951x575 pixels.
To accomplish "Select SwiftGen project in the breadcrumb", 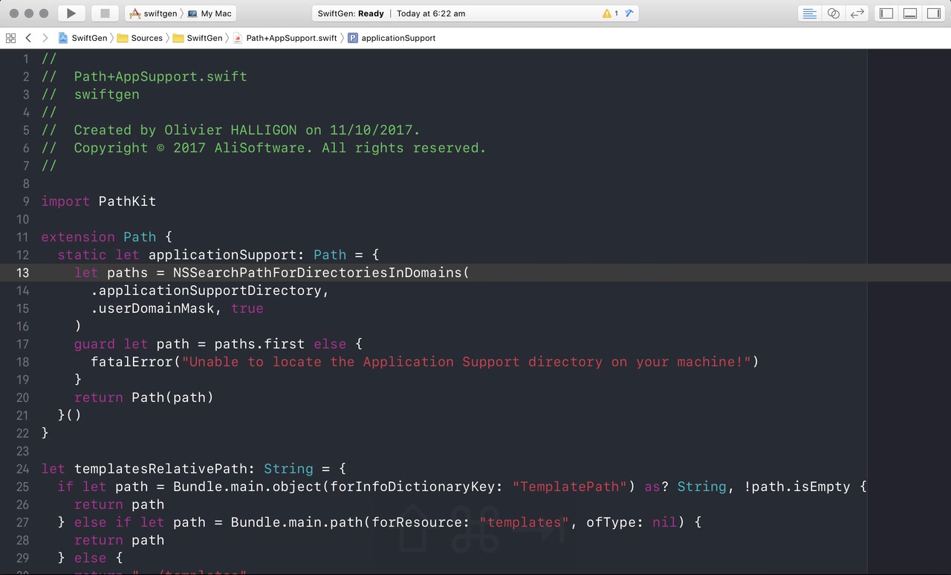I will click(x=83, y=38).
